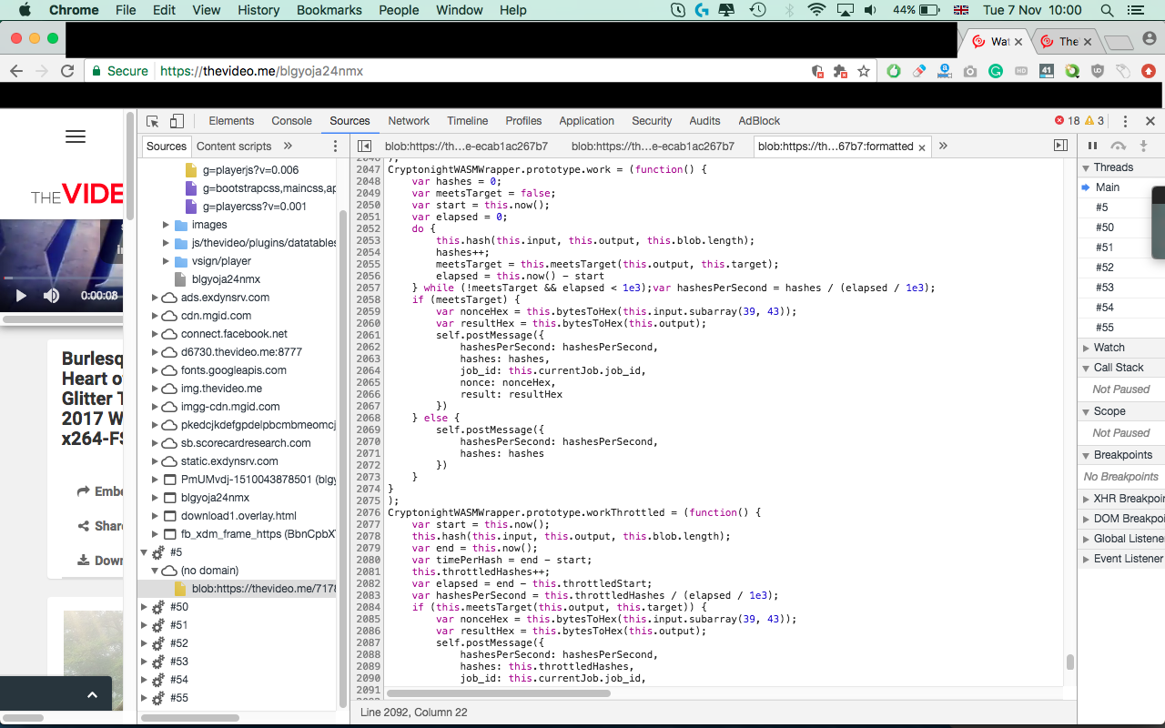Toggle the device toolbar icon

coord(177,121)
